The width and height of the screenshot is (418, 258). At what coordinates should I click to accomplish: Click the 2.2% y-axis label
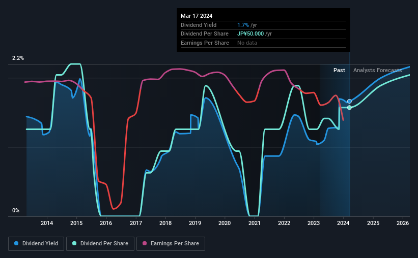(18, 58)
